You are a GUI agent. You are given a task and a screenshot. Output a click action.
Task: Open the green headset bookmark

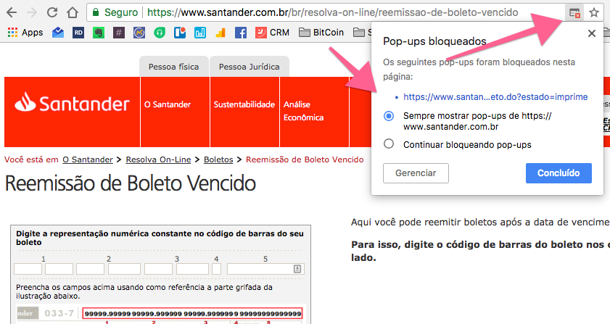160,33
